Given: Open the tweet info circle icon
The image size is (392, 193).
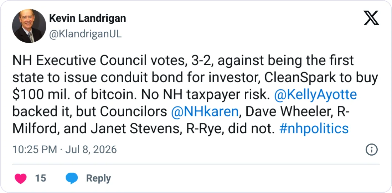Looking at the screenshot, I should tap(371, 150).
